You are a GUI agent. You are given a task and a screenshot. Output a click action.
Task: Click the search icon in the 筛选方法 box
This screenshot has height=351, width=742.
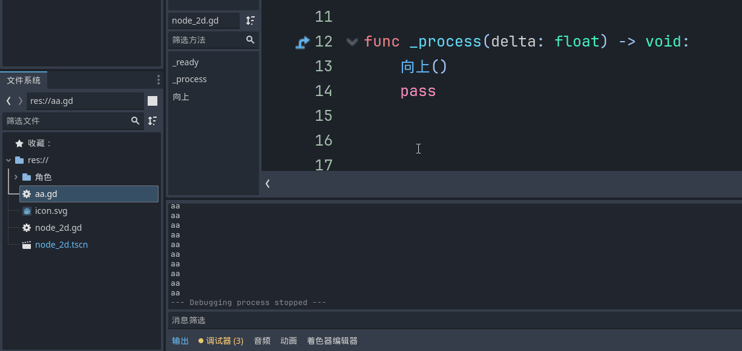[250, 40]
